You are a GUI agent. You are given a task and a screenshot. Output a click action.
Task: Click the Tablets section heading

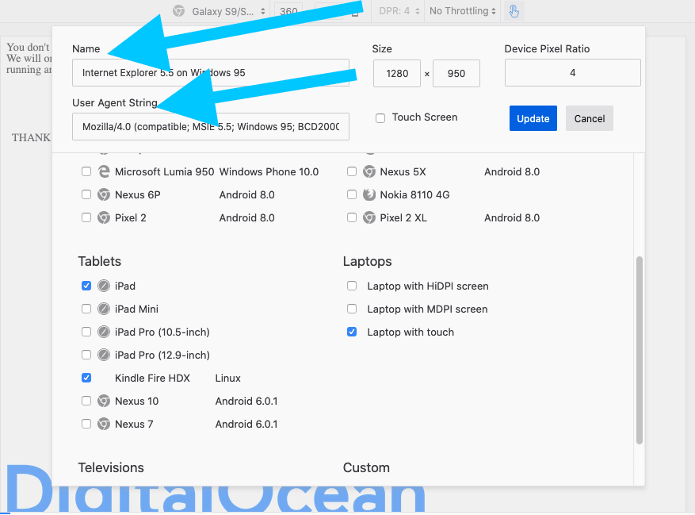(100, 262)
